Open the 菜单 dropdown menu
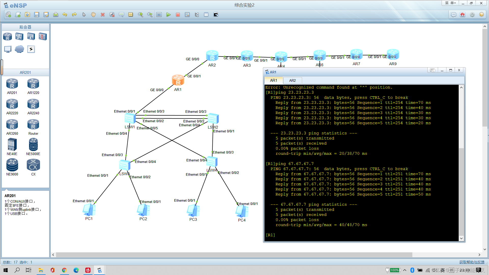The width and height of the screenshot is (489, 275). (x=450, y=3)
